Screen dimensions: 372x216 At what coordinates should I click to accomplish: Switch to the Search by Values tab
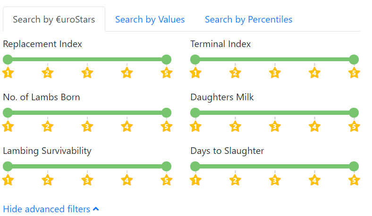click(150, 19)
